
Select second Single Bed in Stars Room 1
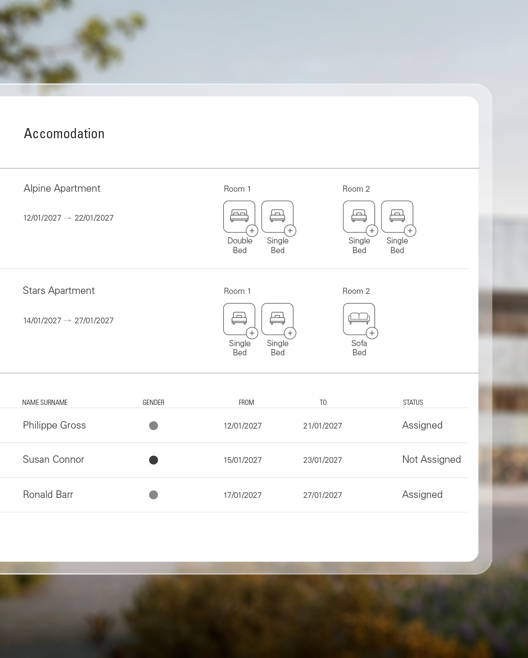point(277,319)
